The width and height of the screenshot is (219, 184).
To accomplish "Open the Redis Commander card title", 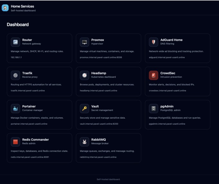I will pos(35,139).
